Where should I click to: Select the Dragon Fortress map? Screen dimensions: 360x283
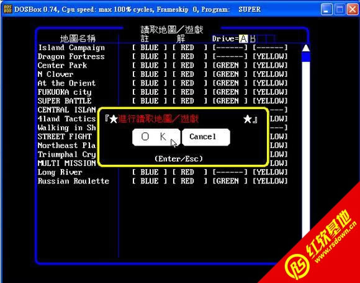pos(71,56)
